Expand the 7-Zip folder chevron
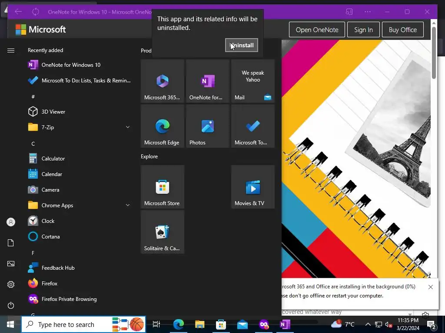 [x=128, y=127]
